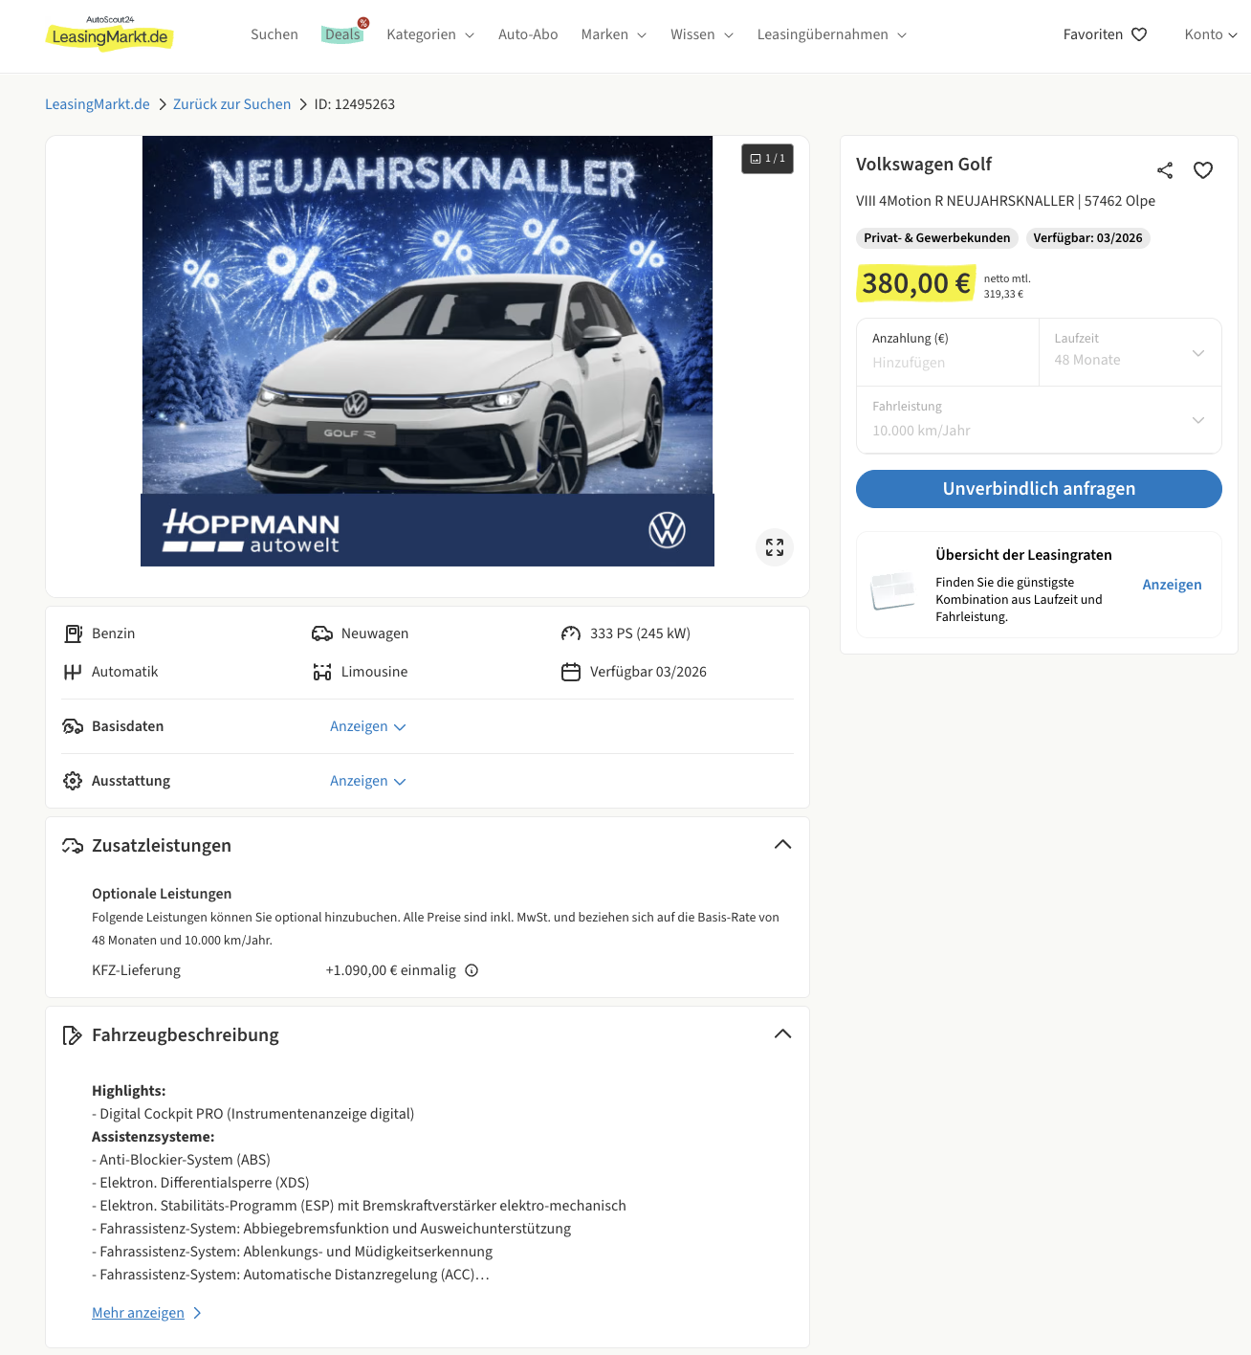
Task: Open the Konto dropdown
Action: point(1211,34)
